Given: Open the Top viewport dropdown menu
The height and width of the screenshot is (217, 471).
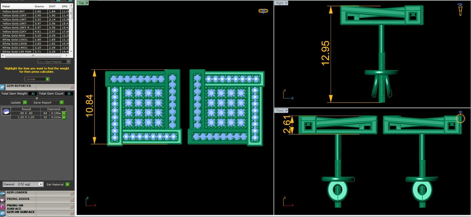Looking at the screenshot, I should (x=87, y=3).
